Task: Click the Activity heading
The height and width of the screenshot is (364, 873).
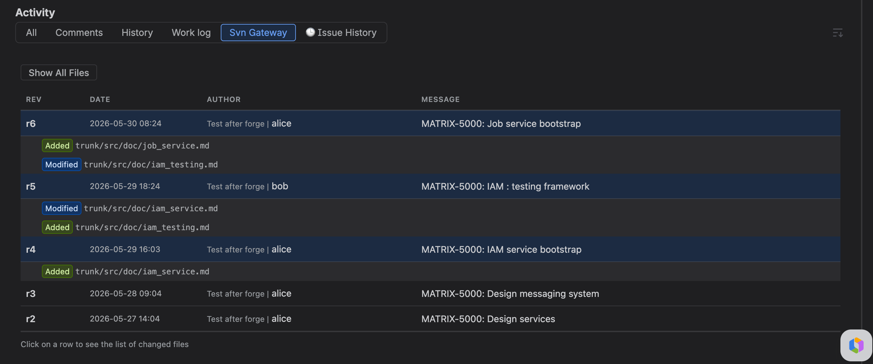Action: 35,12
